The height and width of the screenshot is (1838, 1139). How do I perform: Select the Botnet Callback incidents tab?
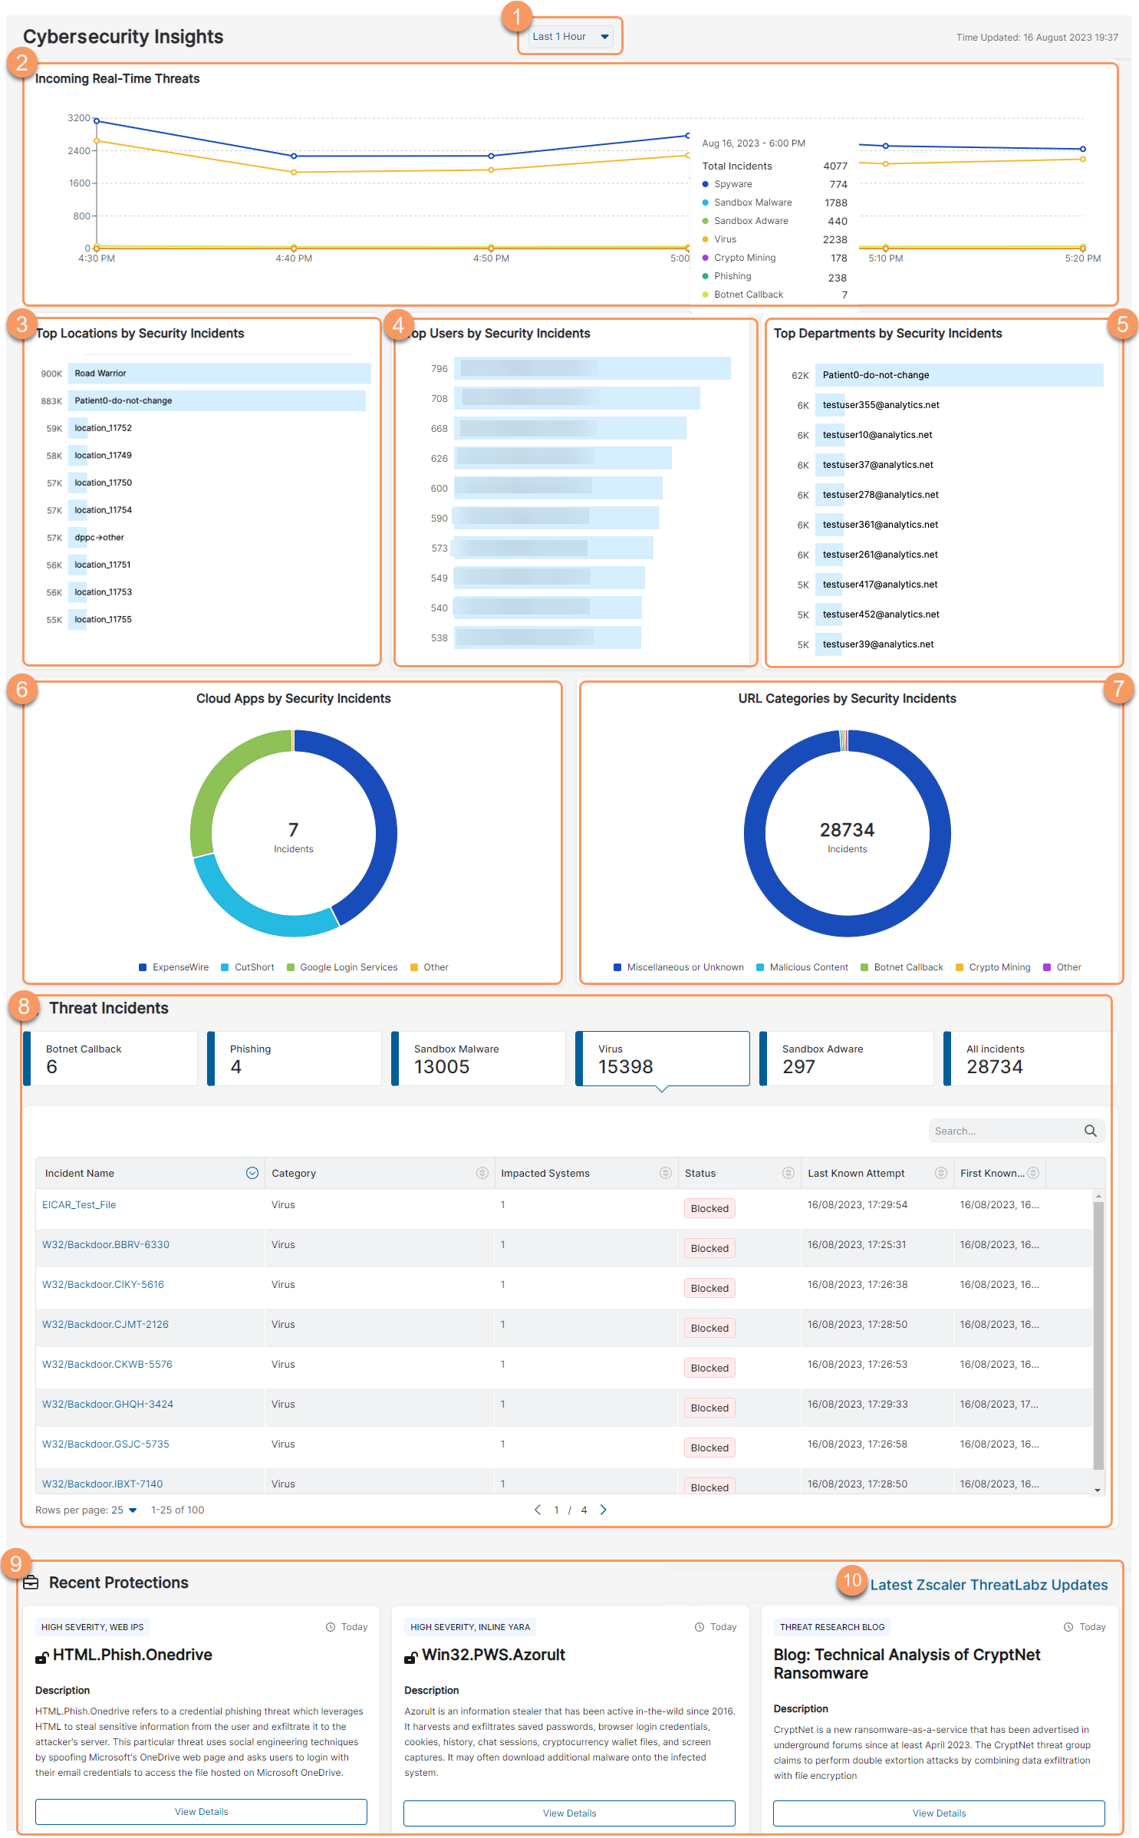coord(110,1059)
